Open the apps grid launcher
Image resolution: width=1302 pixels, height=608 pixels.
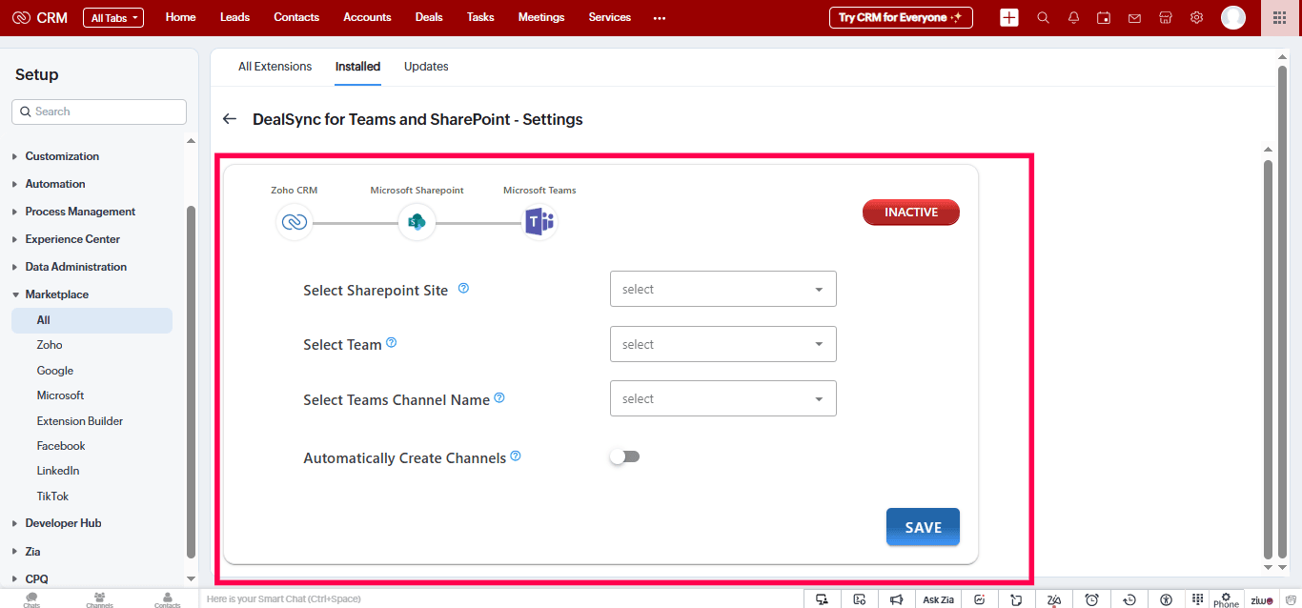1279,18
